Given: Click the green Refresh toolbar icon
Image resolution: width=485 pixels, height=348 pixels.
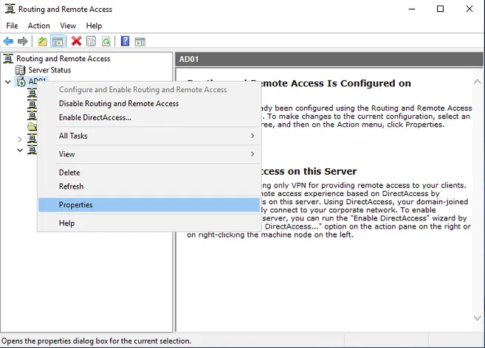Looking at the screenshot, I should click(x=106, y=41).
